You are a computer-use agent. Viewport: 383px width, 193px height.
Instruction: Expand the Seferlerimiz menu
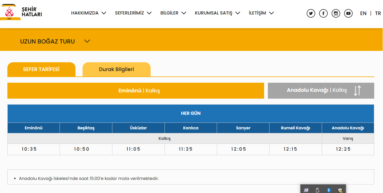[133, 13]
